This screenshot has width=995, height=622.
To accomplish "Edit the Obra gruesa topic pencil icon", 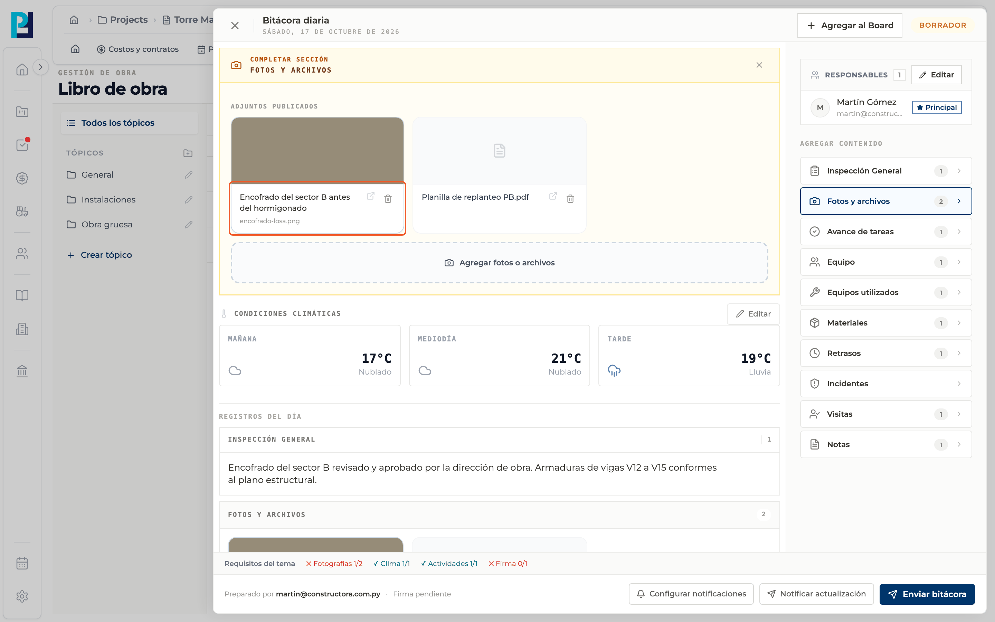I will tap(189, 225).
